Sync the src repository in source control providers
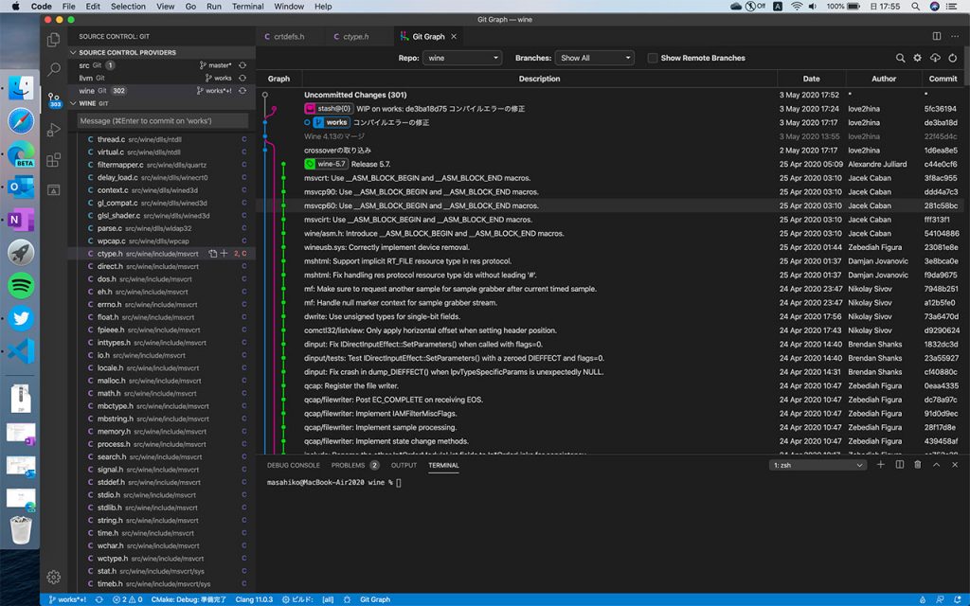 tap(242, 65)
